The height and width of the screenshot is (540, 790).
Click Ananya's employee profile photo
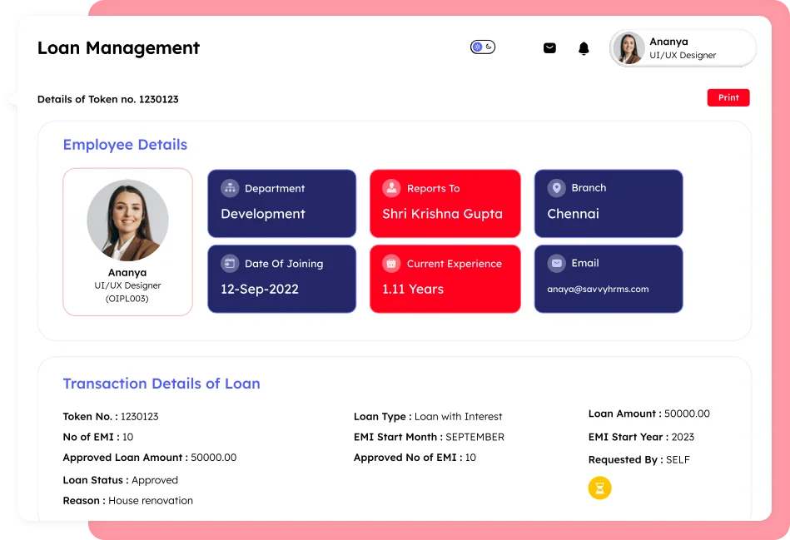click(127, 220)
